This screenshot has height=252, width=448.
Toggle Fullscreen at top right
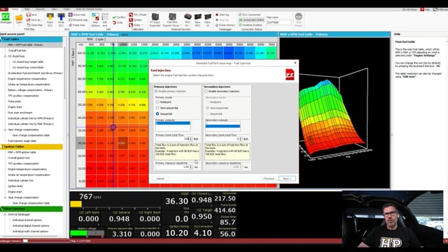[x=440, y=9]
